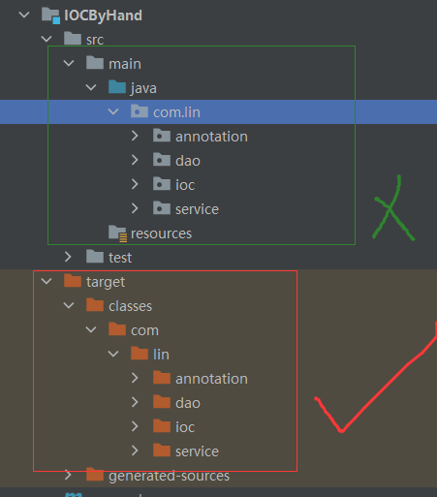Click the resources folder icon

tap(117, 233)
